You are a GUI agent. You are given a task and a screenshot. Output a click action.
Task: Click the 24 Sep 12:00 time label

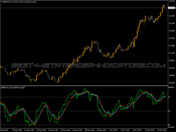(x=77, y=130)
